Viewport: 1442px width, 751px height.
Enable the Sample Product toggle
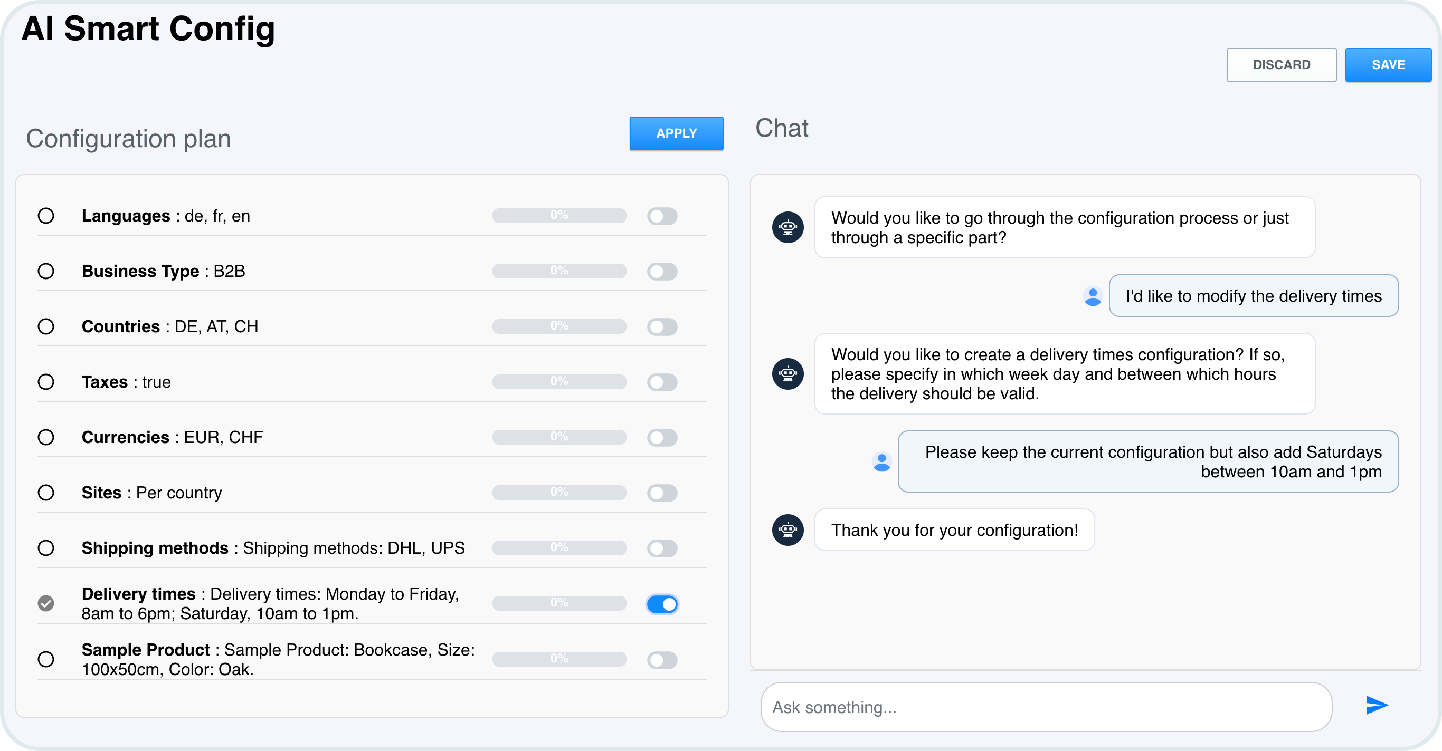(x=662, y=660)
